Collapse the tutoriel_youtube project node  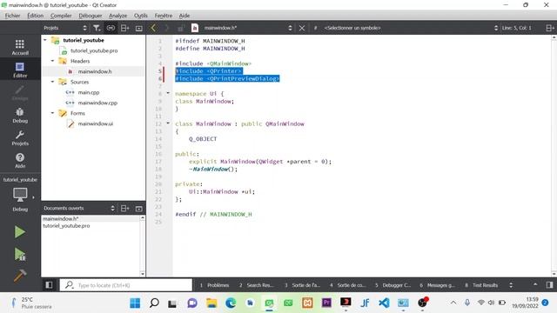(45, 40)
